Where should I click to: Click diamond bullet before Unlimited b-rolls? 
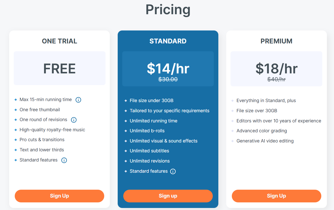tap(126, 131)
